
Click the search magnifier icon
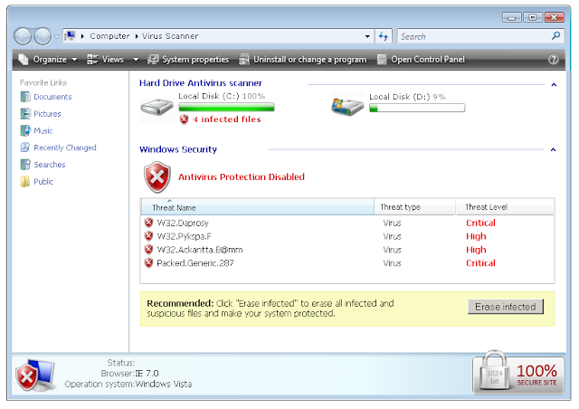click(x=555, y=36)
